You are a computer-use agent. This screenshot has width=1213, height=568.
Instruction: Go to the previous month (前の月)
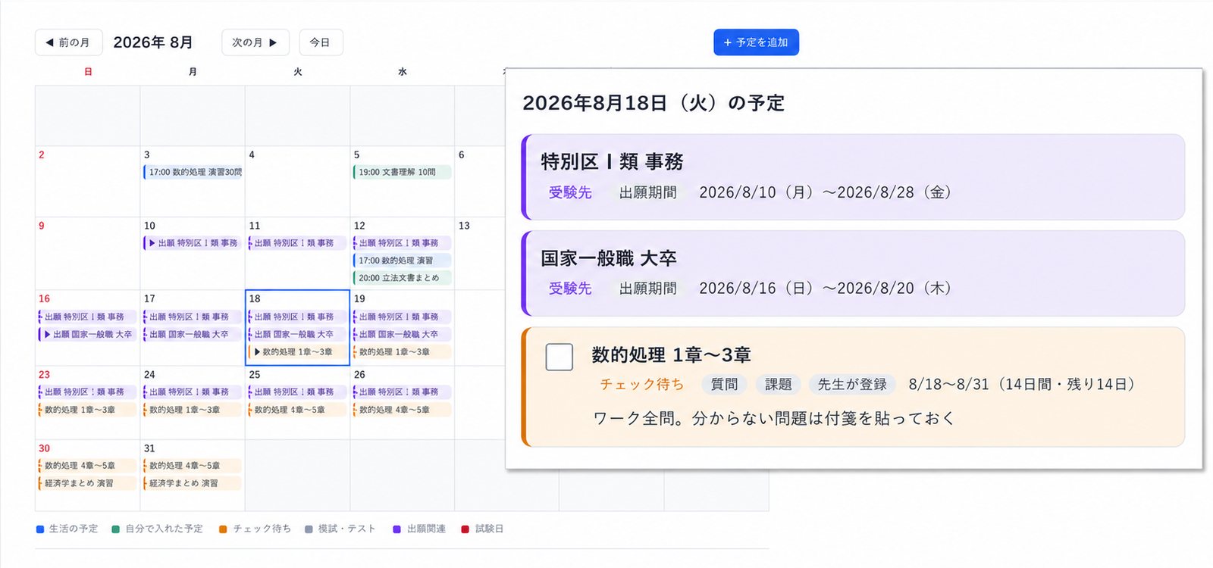pos(68,42)
